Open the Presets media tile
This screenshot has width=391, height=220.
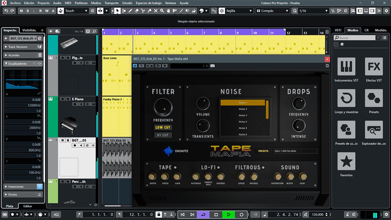coord(374,98)
